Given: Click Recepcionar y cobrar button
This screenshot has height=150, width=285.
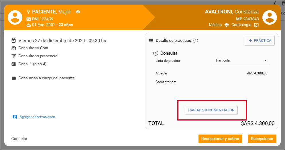Looking at the screenshot, I should tap(220, 139).
